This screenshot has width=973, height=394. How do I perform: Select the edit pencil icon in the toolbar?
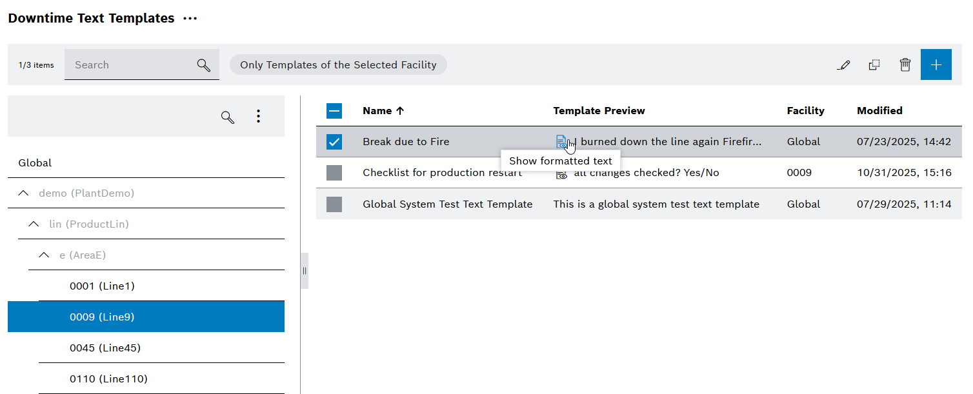pos(844,64)
